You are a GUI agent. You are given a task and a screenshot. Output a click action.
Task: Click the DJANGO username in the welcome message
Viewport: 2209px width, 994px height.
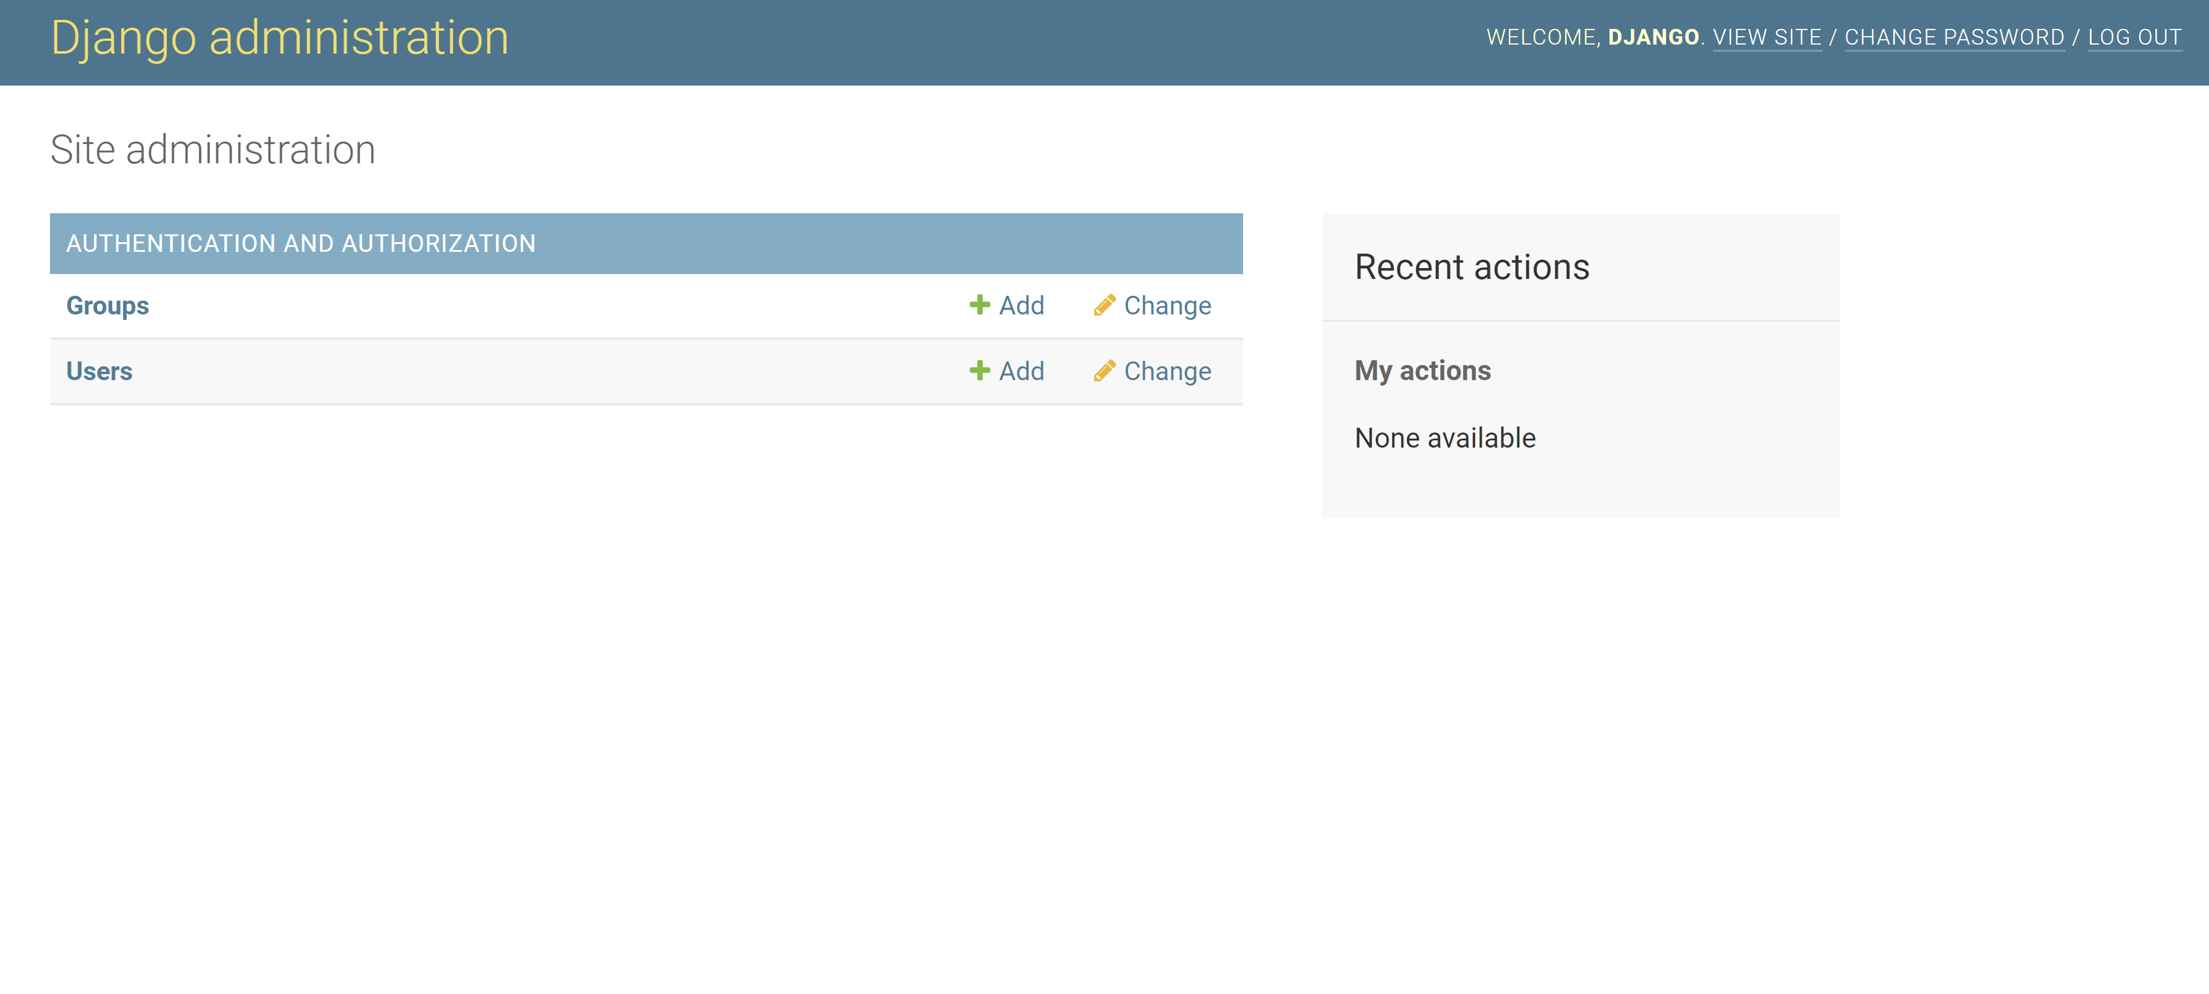coord(1652,38)
